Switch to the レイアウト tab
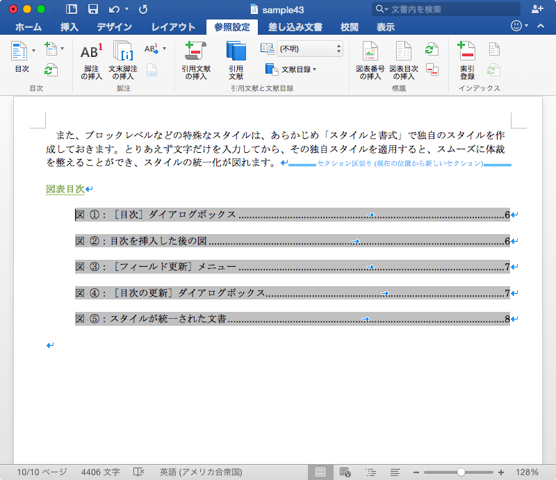Image resolution: width=556 pixels, height=480 pixels. coord(173,27)
